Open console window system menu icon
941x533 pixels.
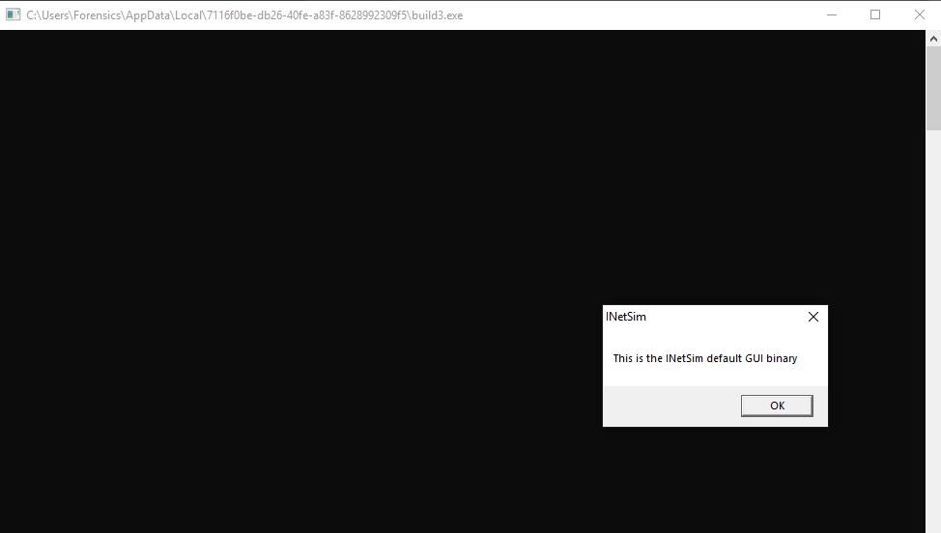[x=13, y=14]
